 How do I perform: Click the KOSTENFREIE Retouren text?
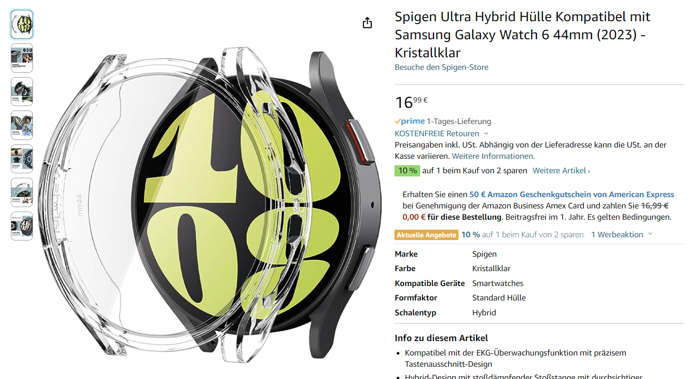click(437, 134)
